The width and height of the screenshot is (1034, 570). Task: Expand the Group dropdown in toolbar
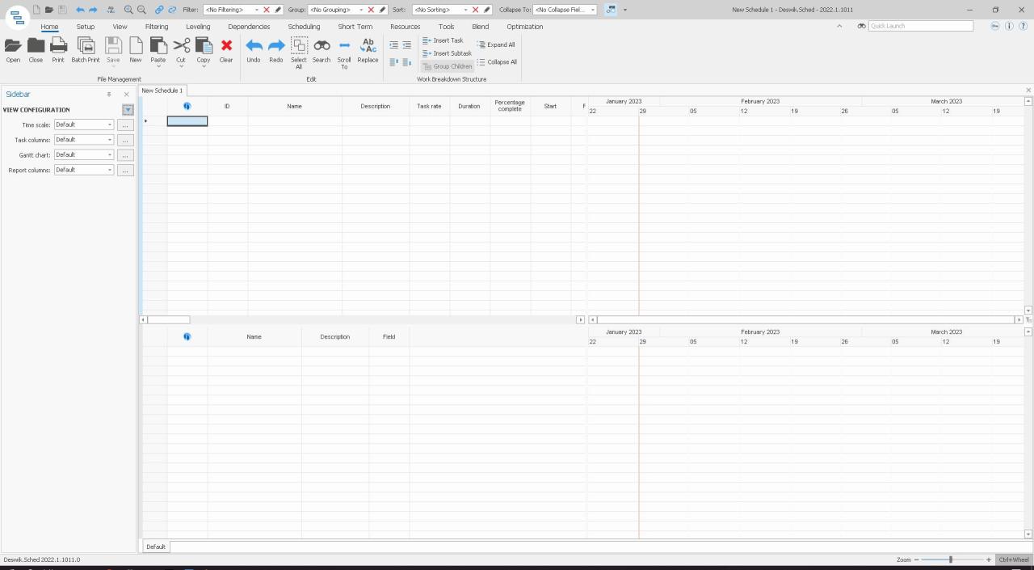(361, 10)
